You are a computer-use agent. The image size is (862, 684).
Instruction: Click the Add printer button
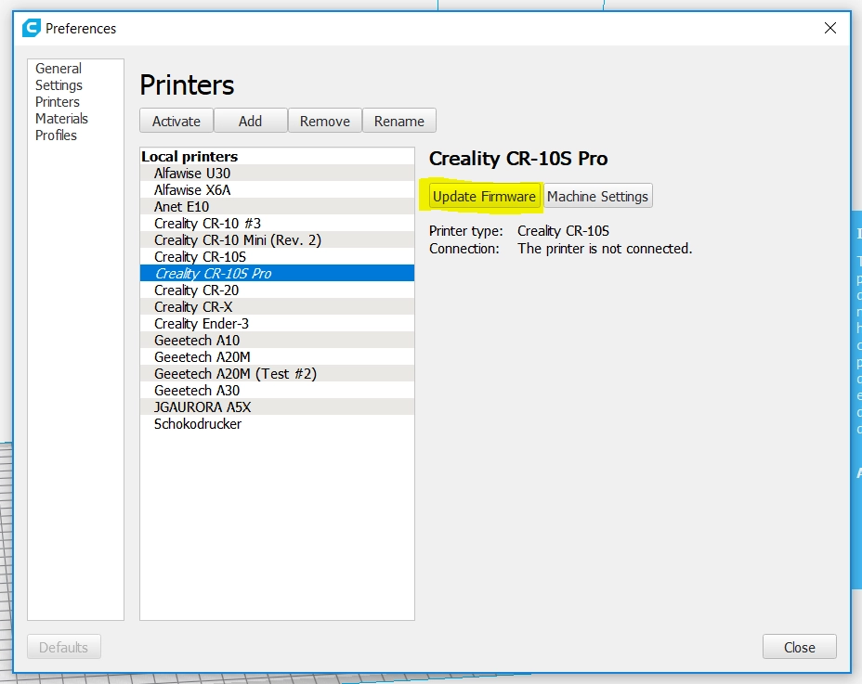coord(250,121)
